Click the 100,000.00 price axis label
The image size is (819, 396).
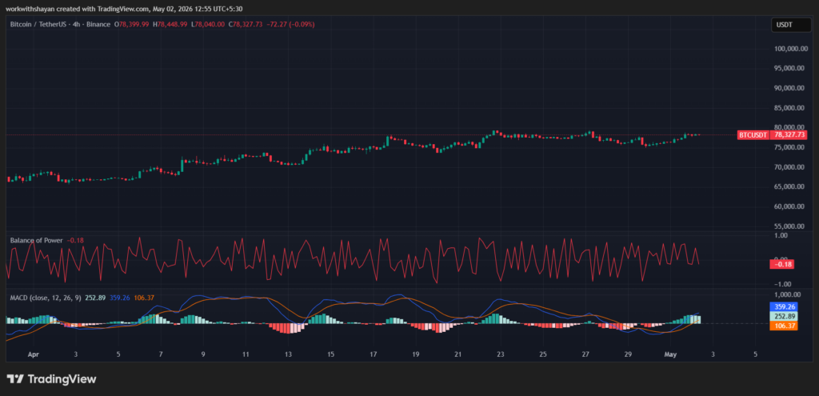point(791,49)
